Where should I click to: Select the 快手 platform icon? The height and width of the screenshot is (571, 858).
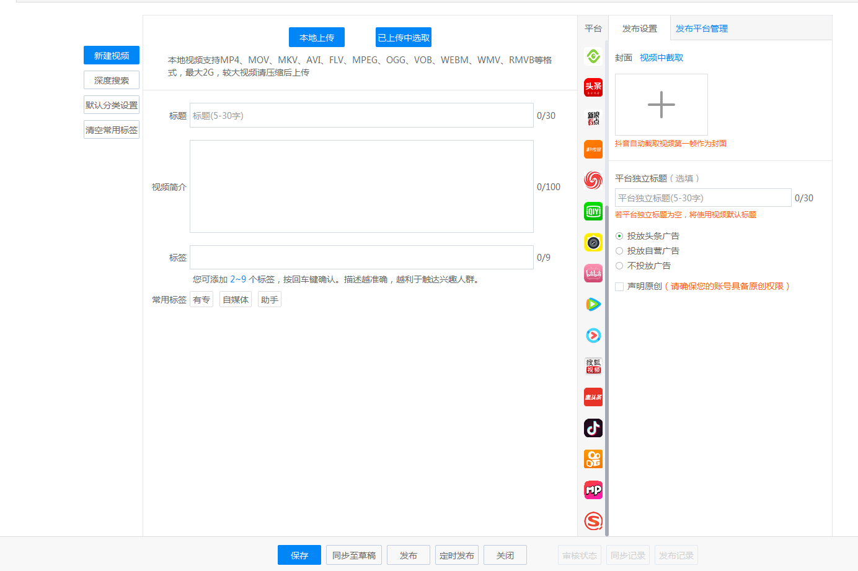coord(593,459)
